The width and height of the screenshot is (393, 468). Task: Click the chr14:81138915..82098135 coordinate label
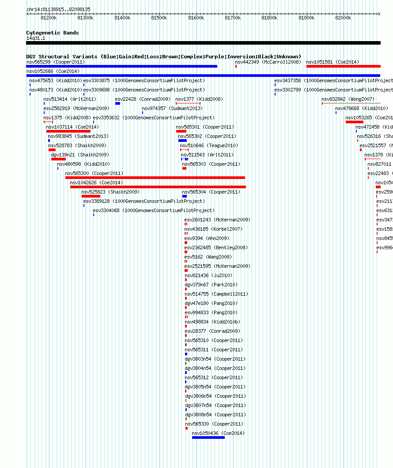tap(58, 10)
